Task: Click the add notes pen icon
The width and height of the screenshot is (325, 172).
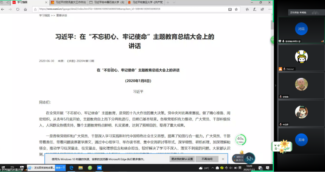Action: pos(255,9)
